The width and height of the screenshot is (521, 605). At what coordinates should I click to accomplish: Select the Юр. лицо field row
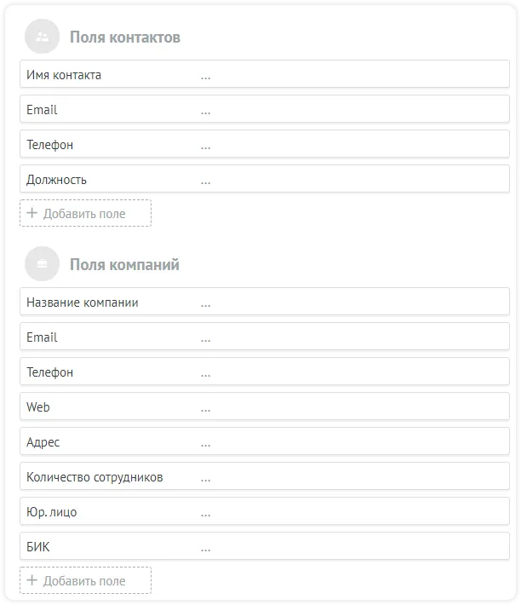(x=264, y=512)
